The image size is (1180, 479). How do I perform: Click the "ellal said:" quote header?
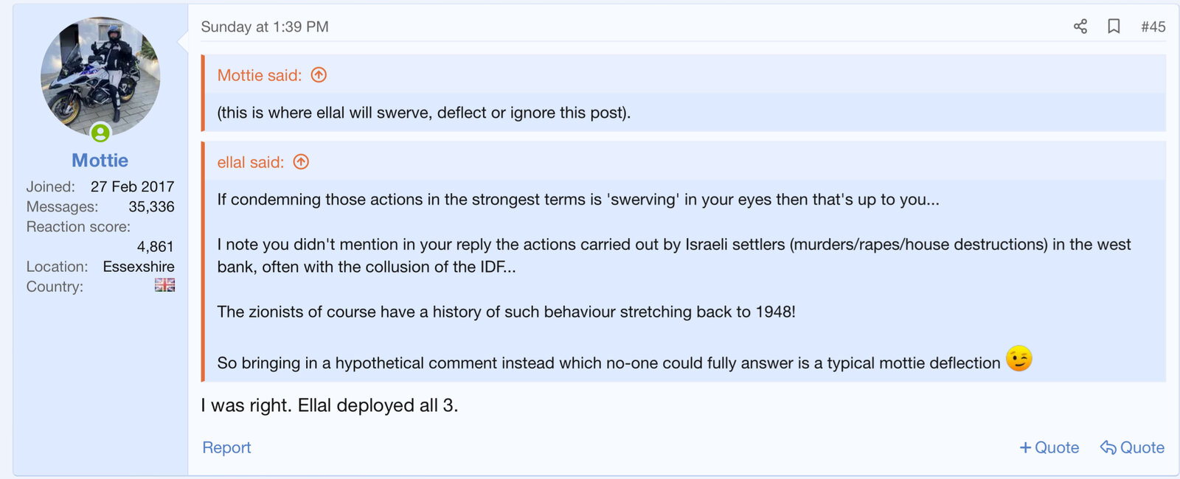coord(251,162)
